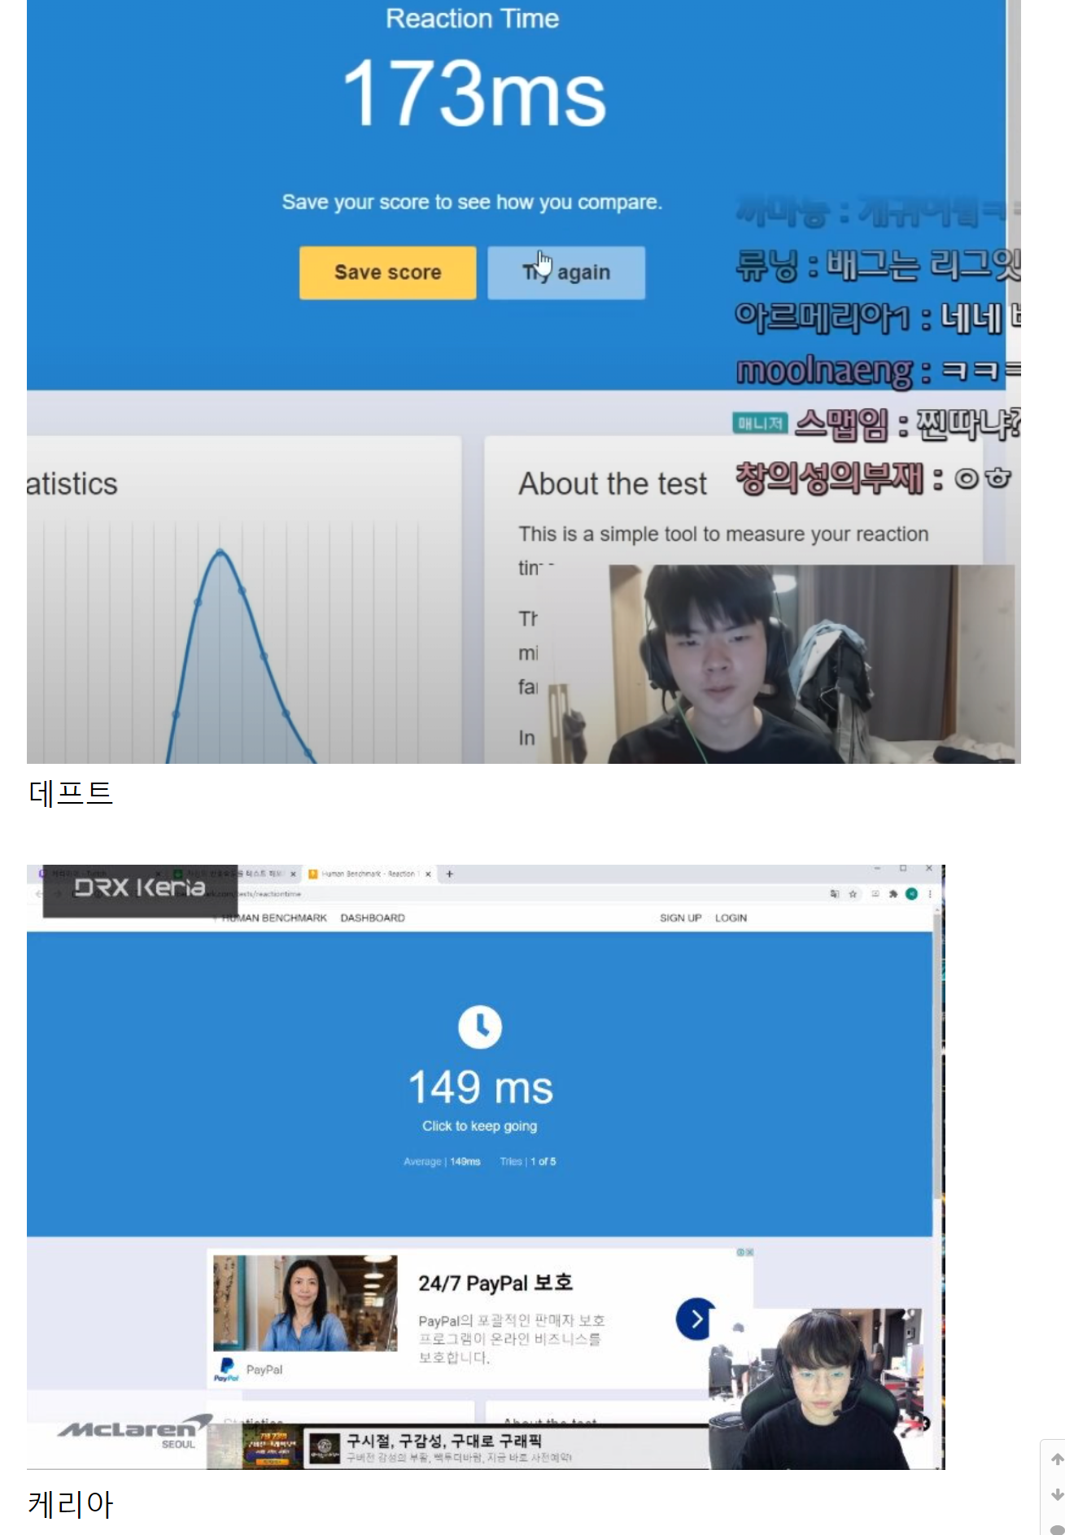Image resolution: width=1065 pixels, height=1535 pixels.
Task: Click the LOGIN link
Action: (731, 918)
